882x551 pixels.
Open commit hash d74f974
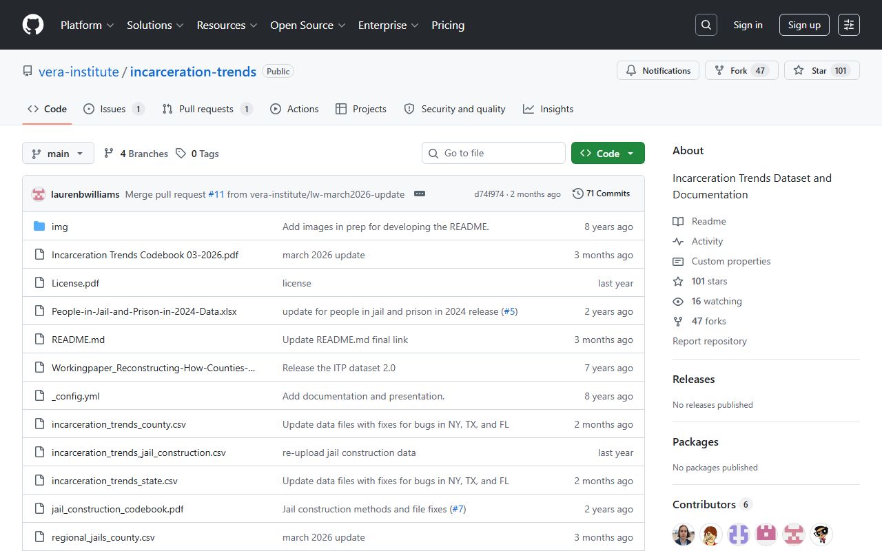pyautogui.click(x=489, y=194)
